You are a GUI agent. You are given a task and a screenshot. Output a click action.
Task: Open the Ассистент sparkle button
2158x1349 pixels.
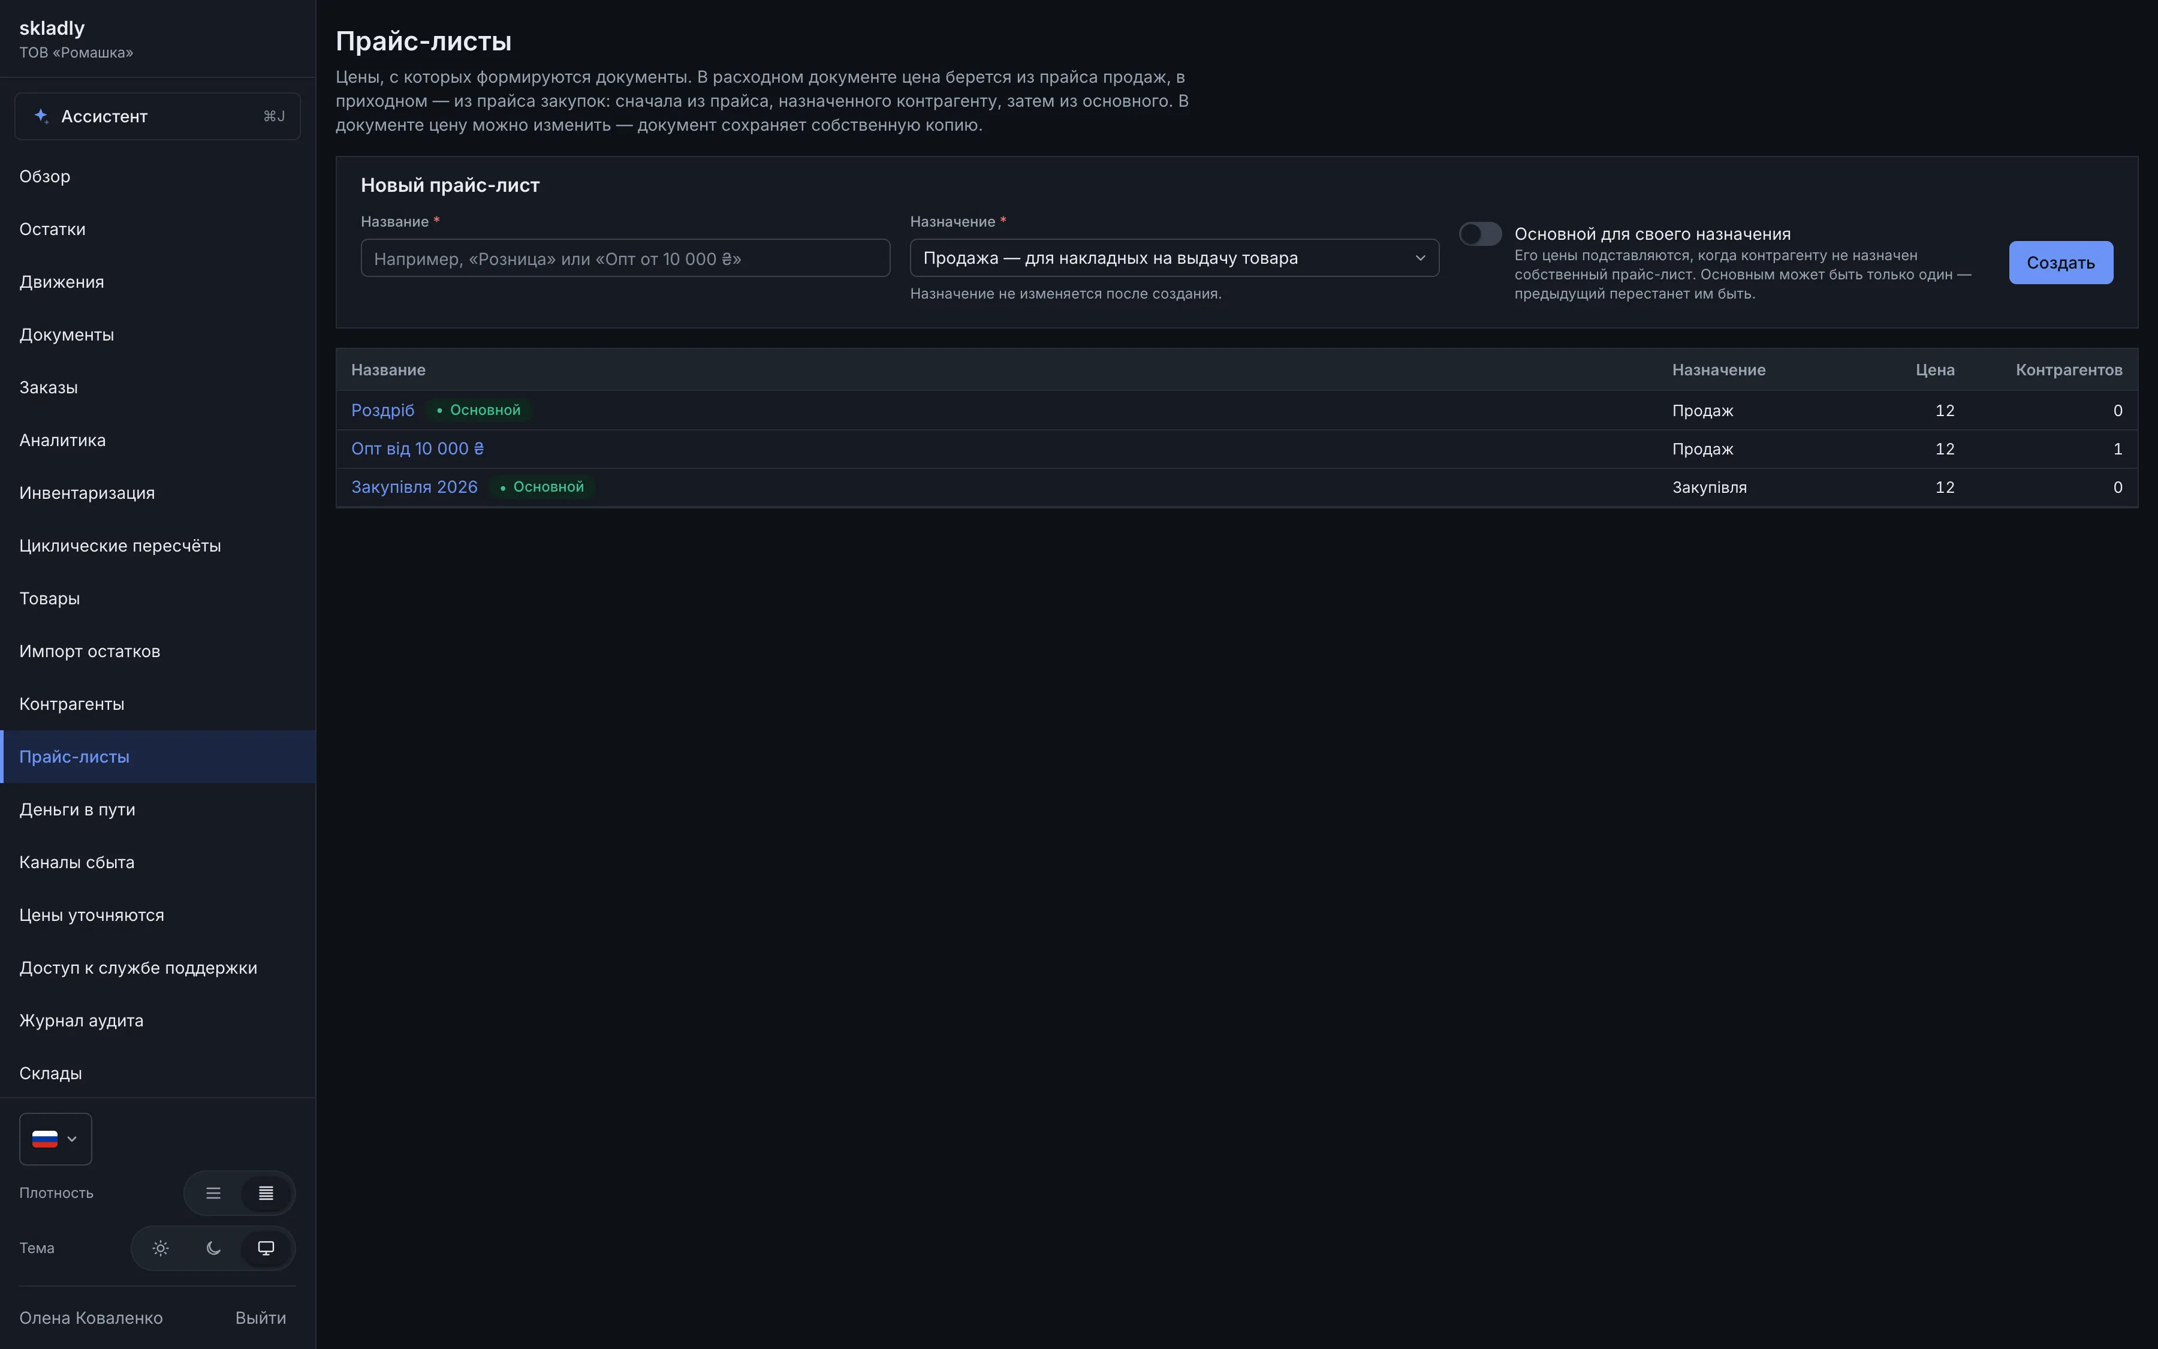coord(157,116)
